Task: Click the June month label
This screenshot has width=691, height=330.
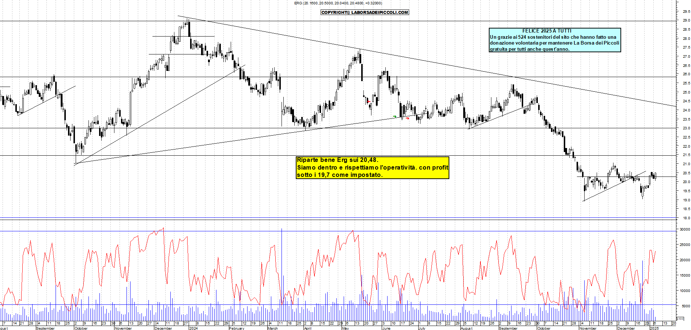Action: tap(386, 328)
